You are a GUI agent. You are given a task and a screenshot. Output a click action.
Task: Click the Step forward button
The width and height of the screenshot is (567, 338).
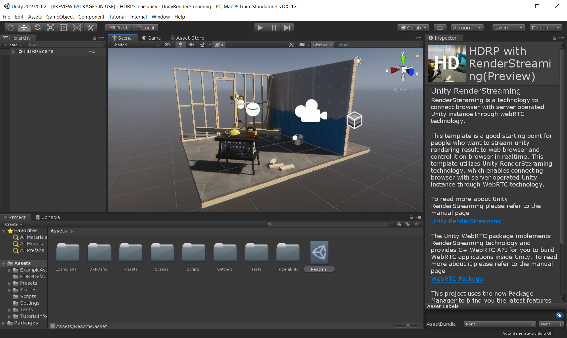pyautogui.click(x=287, y=27)
